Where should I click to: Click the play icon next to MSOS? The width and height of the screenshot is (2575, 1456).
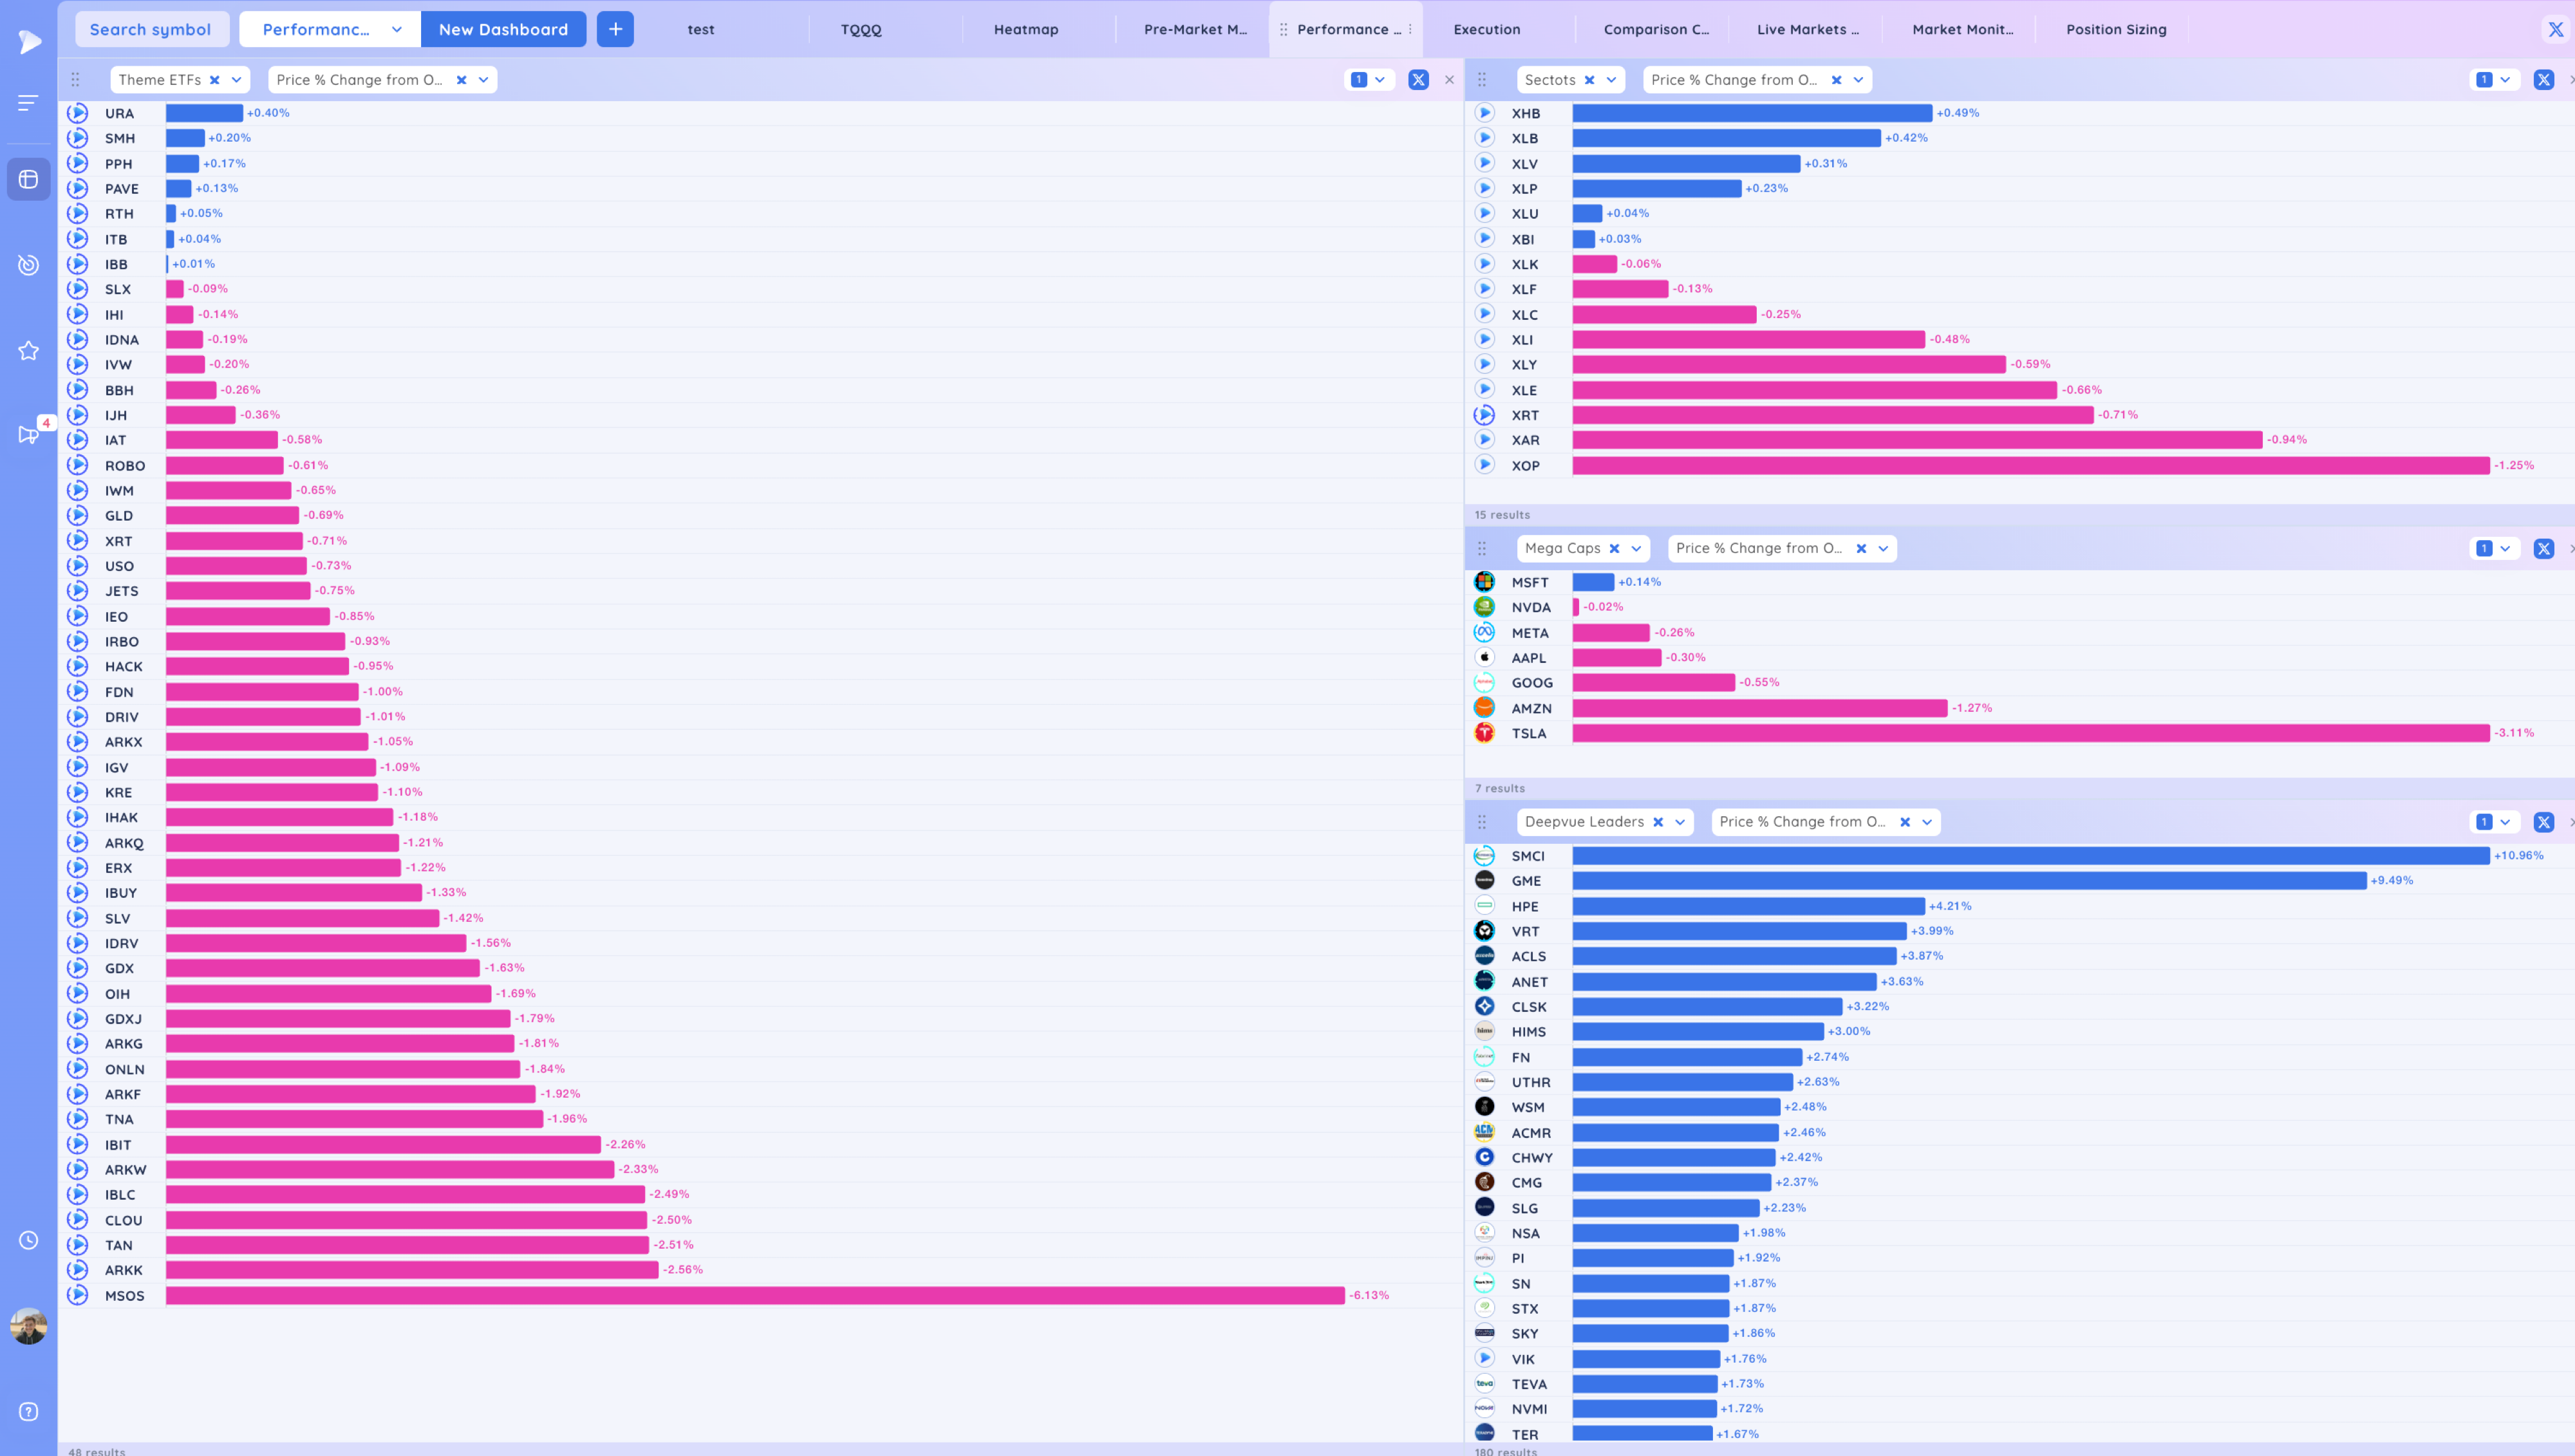pyautogui.click(x=77, y=1295)
